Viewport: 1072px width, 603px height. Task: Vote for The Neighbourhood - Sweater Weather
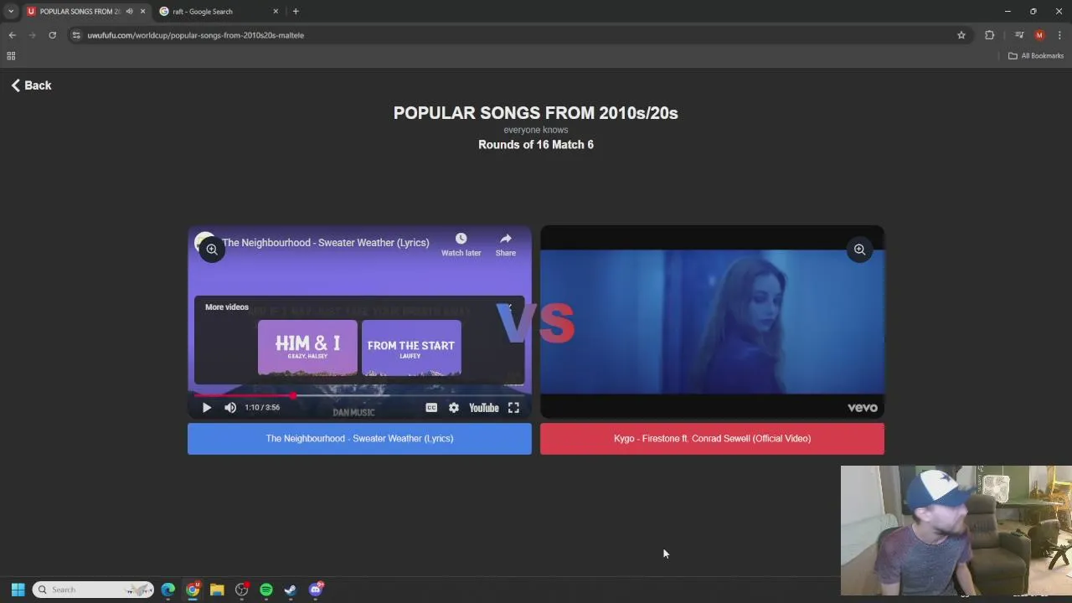(x=359, y=439)
